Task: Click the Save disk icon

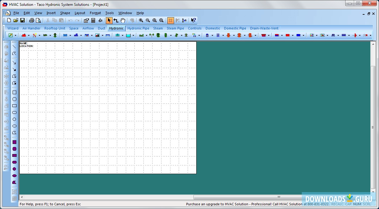Action: [22, 21]
